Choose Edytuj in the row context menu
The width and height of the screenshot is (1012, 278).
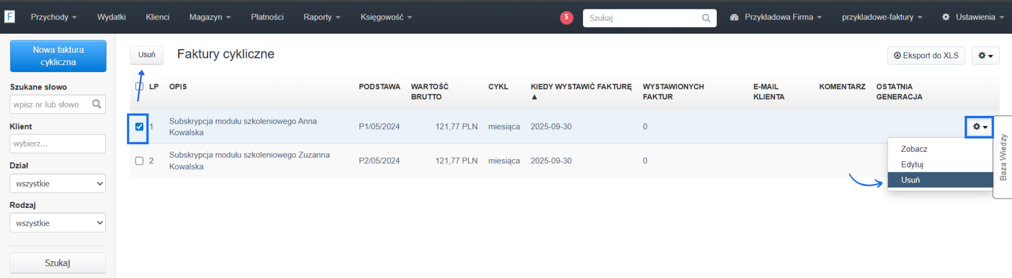[x=912, y=164]
